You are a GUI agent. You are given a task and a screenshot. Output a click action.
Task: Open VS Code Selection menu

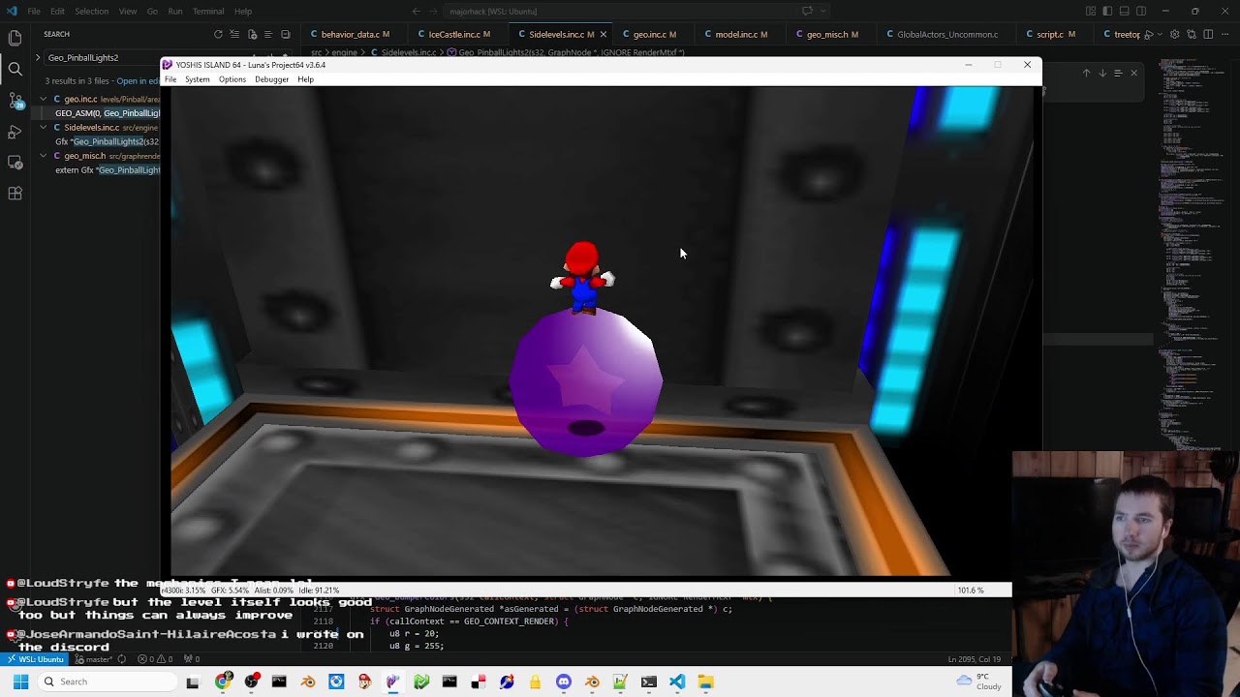[x=92, y=12]
